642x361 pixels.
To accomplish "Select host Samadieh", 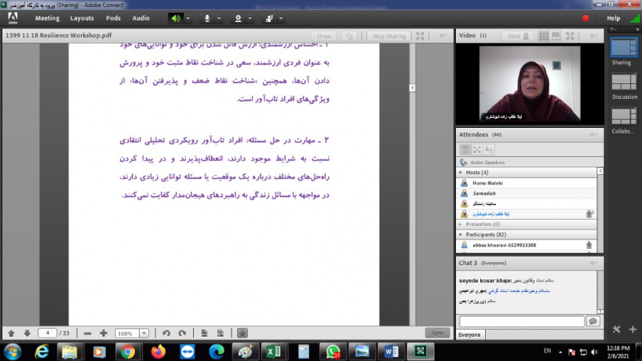I will [527, 193].
